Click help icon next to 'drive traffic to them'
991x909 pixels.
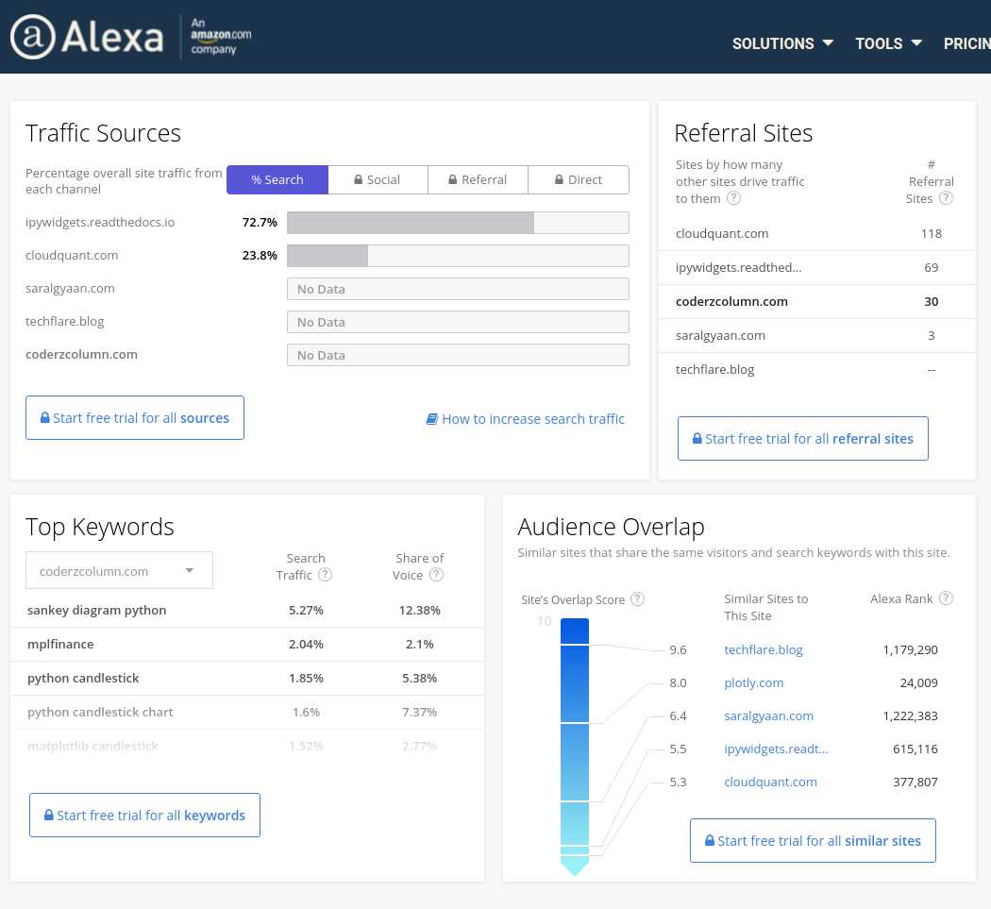[733, 198]
